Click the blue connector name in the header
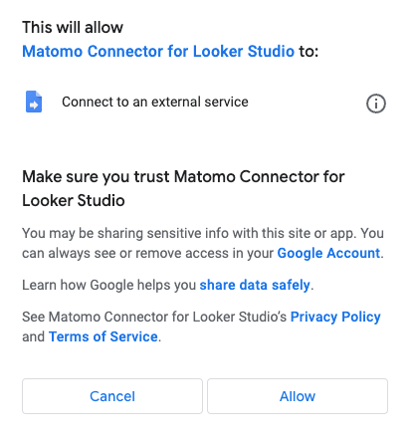 158,52
